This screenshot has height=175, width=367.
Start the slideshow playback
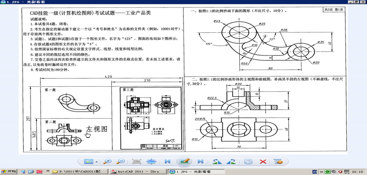(278, 161)
